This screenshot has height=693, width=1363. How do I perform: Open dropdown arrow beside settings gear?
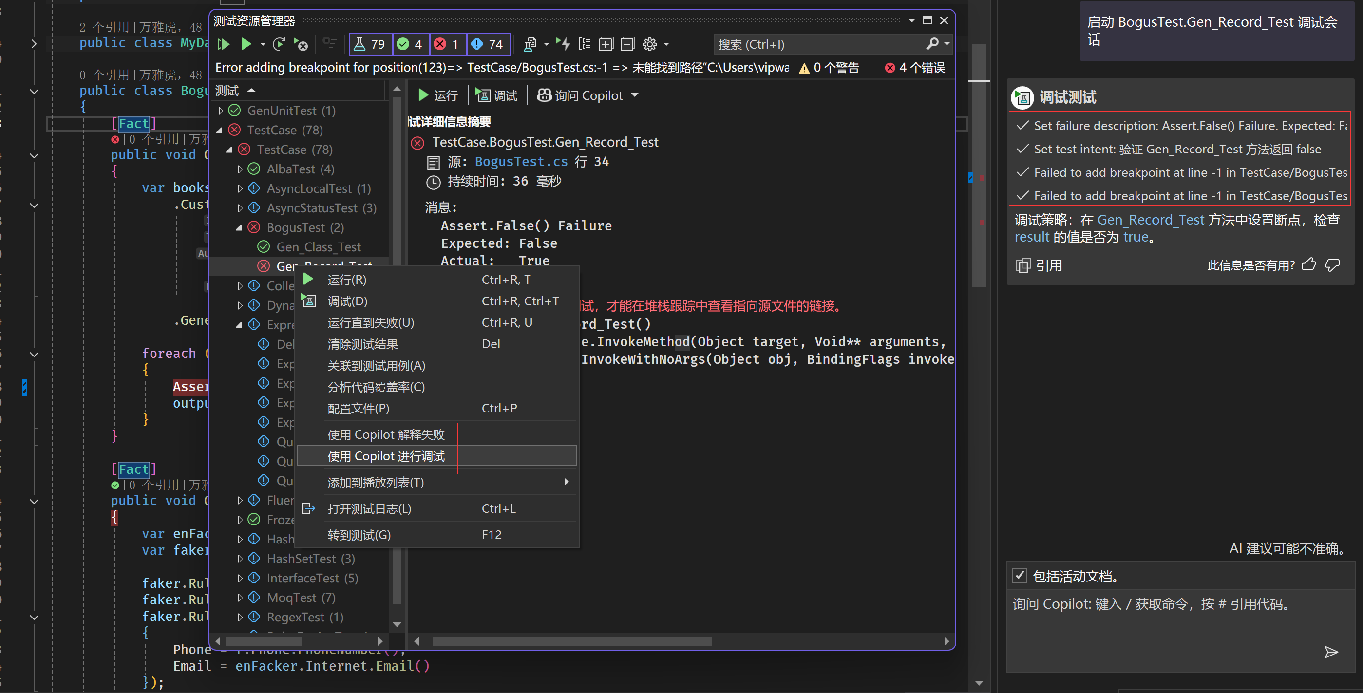click(666, 44)
